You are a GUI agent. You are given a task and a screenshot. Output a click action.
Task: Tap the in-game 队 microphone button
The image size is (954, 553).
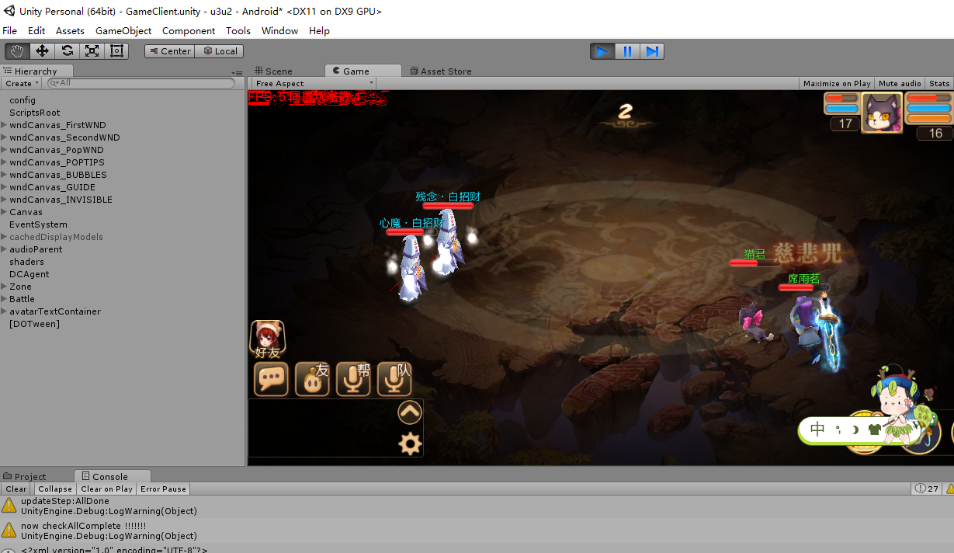(394, 379)
